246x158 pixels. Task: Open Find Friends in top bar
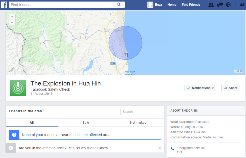191,5
